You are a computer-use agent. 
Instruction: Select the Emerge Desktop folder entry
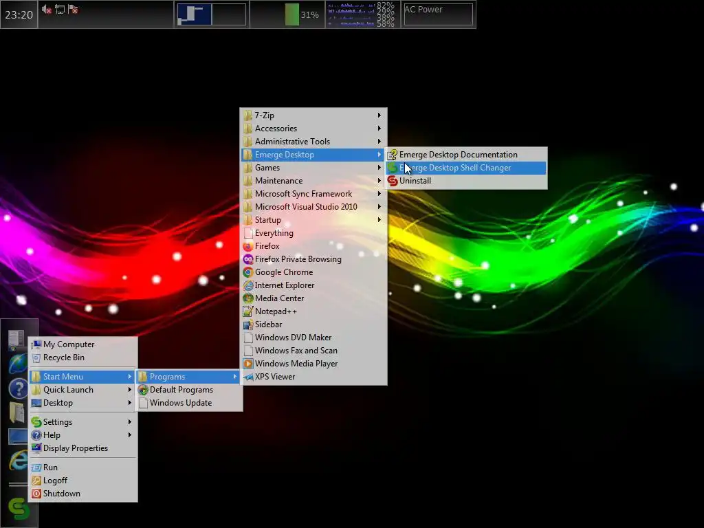(x=313, y=155)
